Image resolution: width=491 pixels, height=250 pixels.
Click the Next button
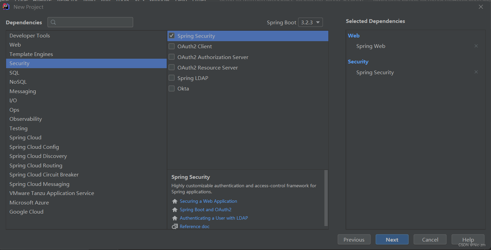tap(392, 239)
